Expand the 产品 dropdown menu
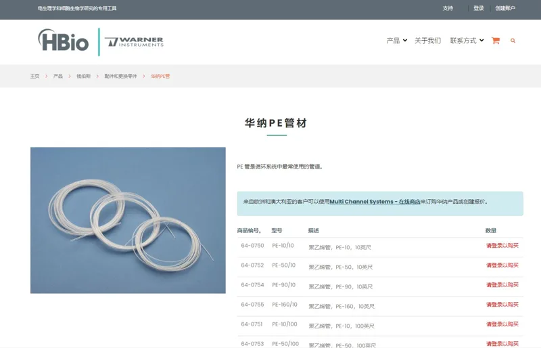The height and width of the screenshot is (348, 541). (397, 41)
